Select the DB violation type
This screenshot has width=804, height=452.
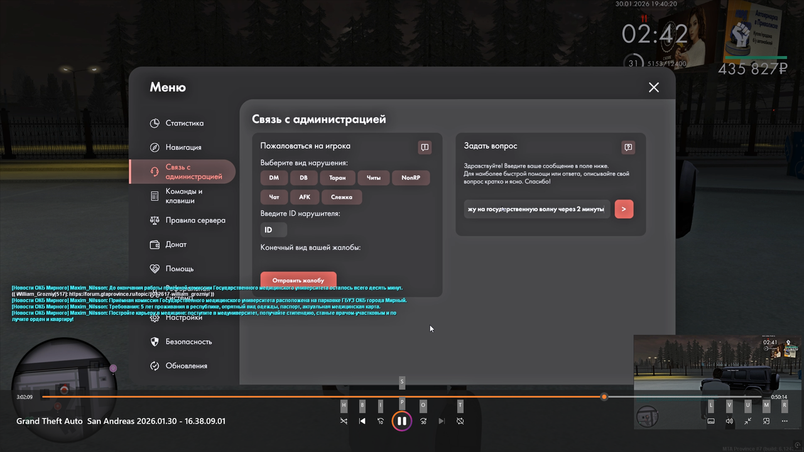303,178
